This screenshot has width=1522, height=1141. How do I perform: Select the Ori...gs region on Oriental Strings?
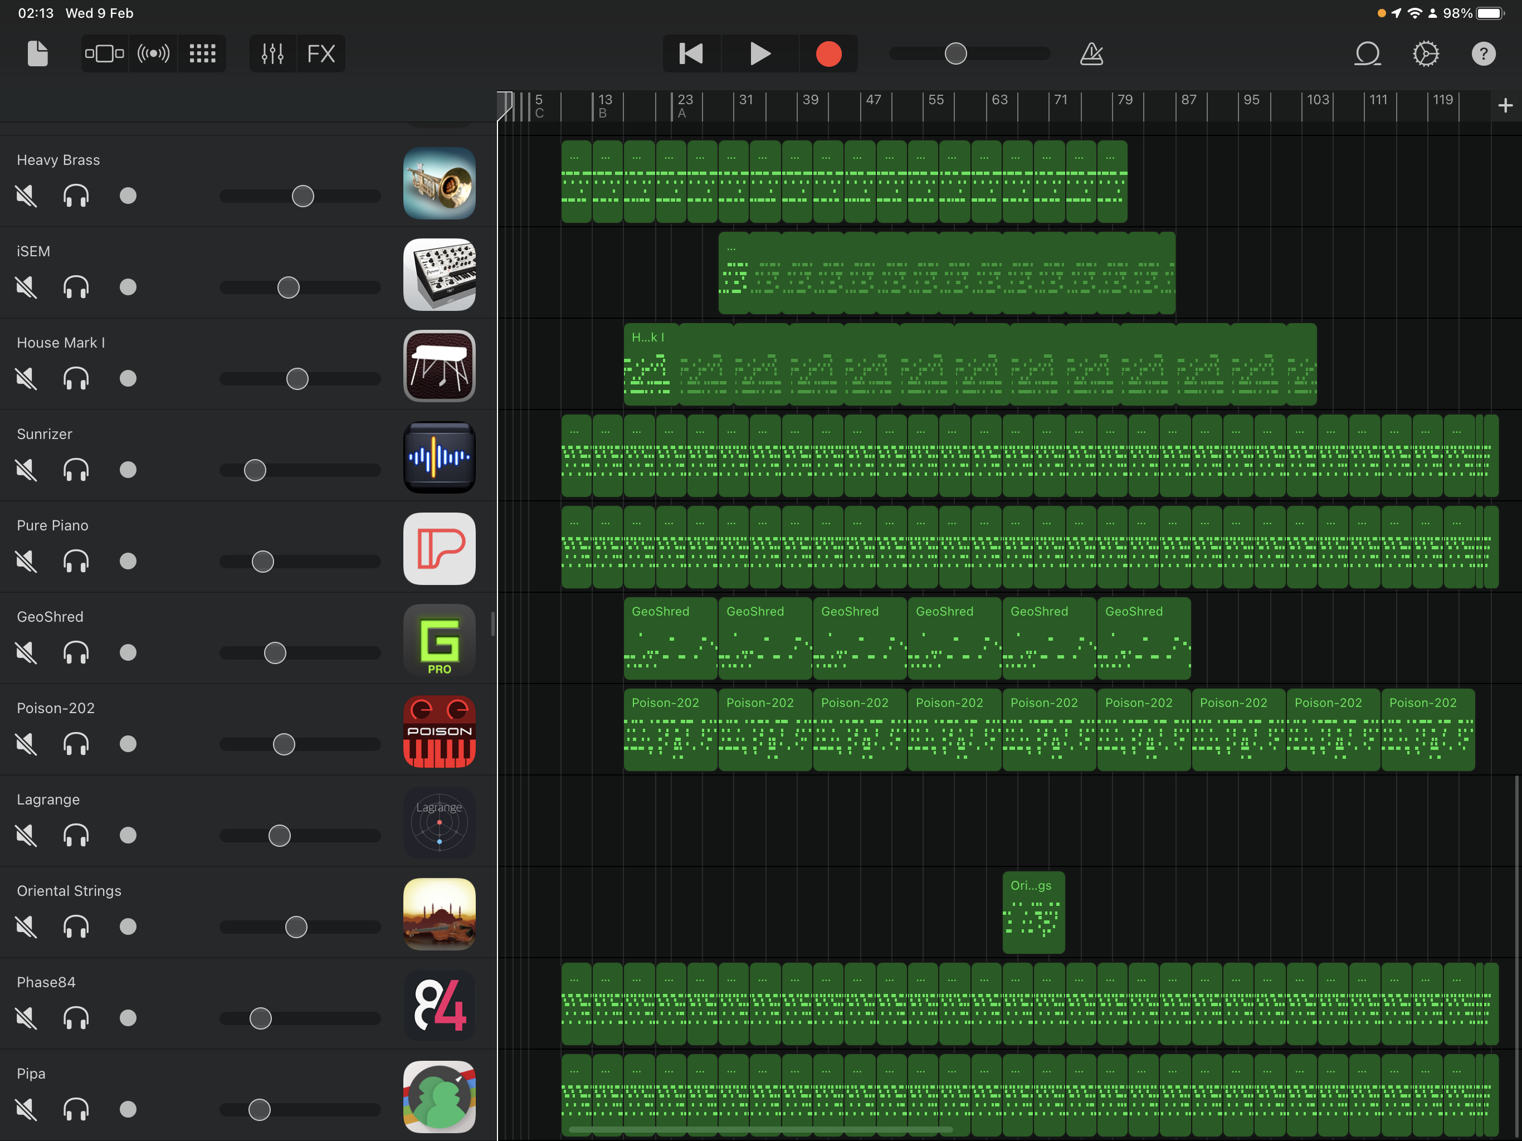pos(1033,913)
